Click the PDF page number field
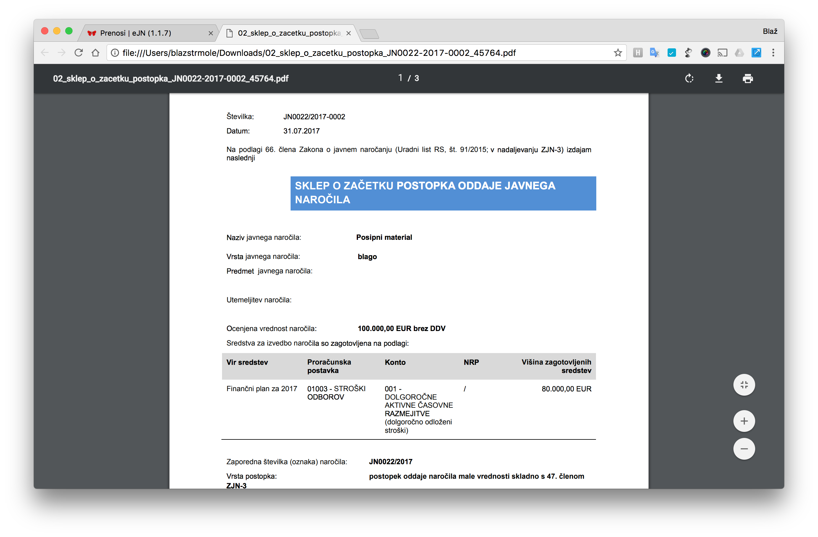This screenshot has width=818, height=537. (401, 78)
